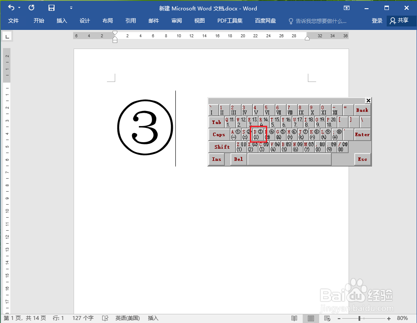Click the H key with circled ⑥
Screen dimensions: 417x323
point(292,134)
